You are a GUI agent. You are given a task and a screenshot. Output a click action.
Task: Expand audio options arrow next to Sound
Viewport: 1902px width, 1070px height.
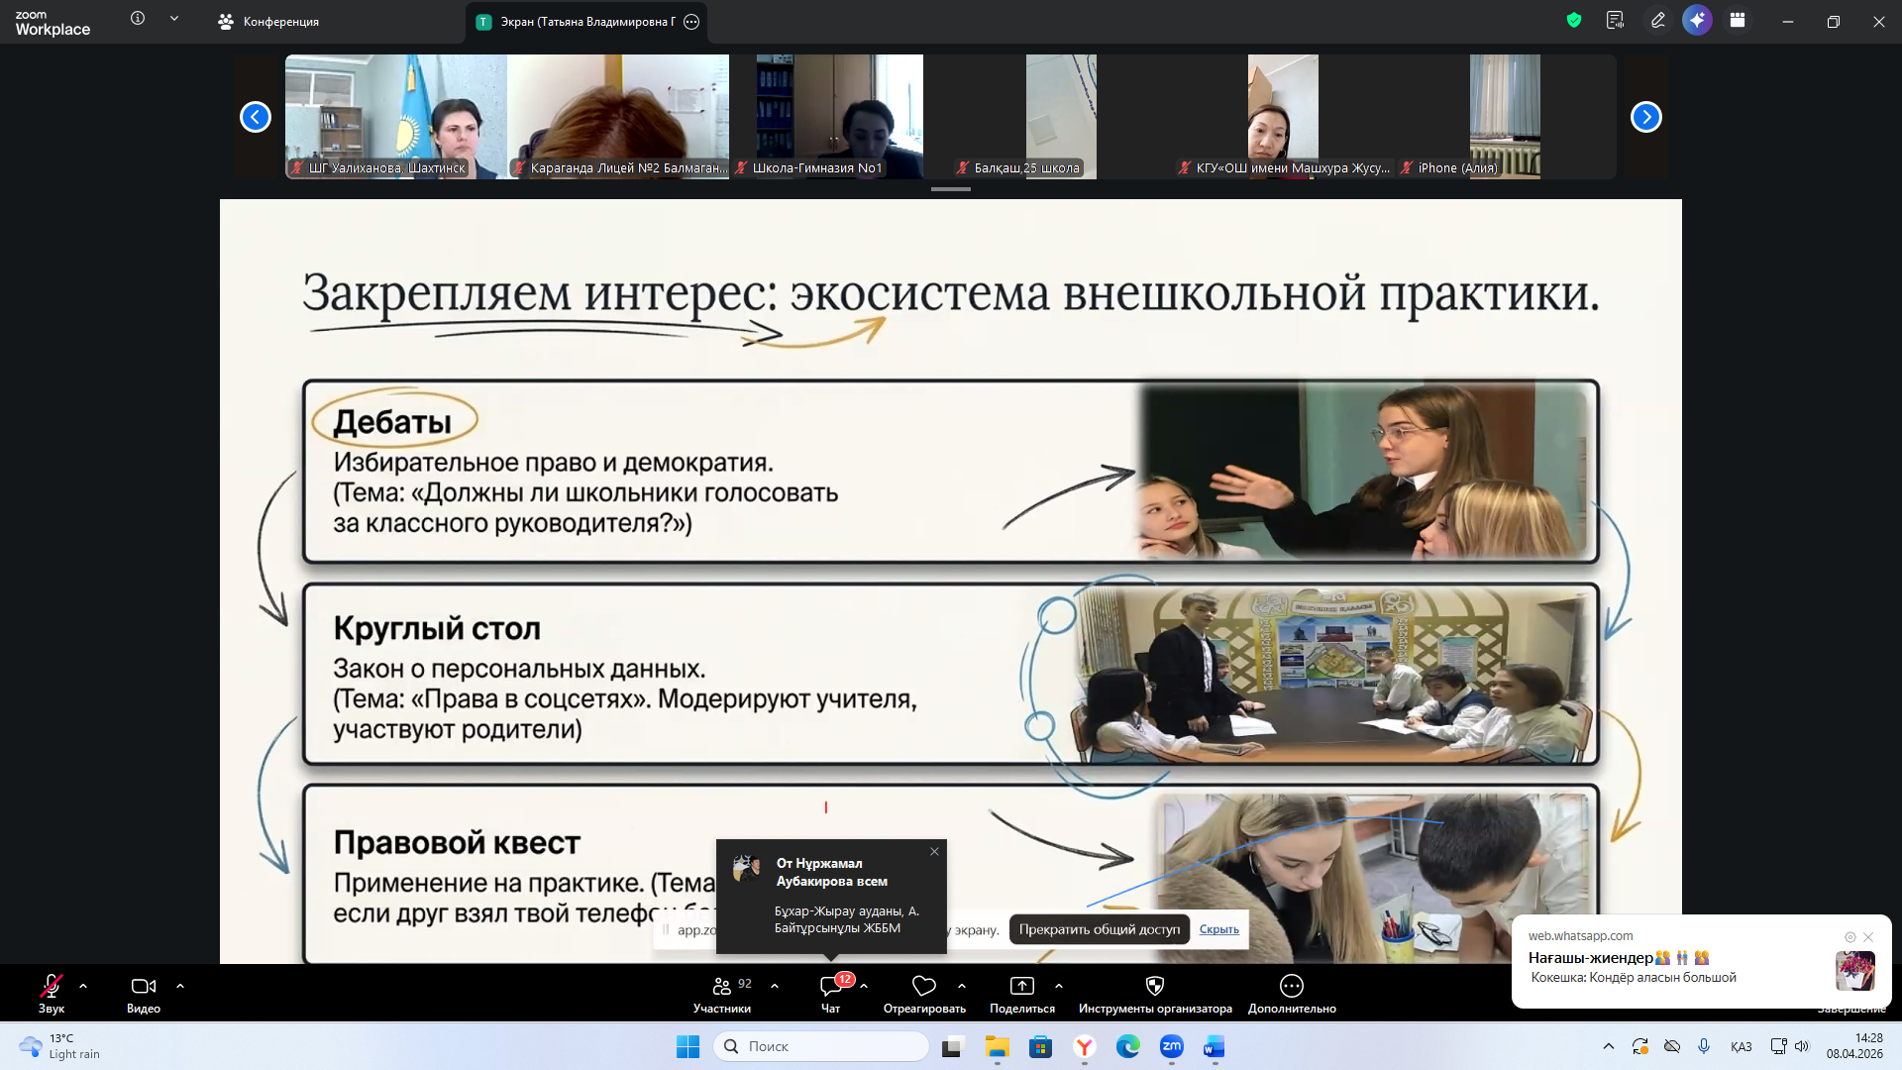(83, 986)
